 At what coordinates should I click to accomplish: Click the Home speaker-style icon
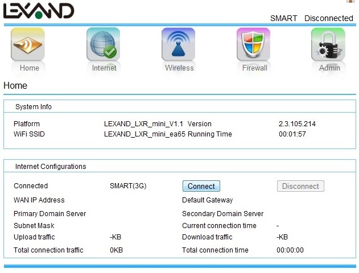28,44
